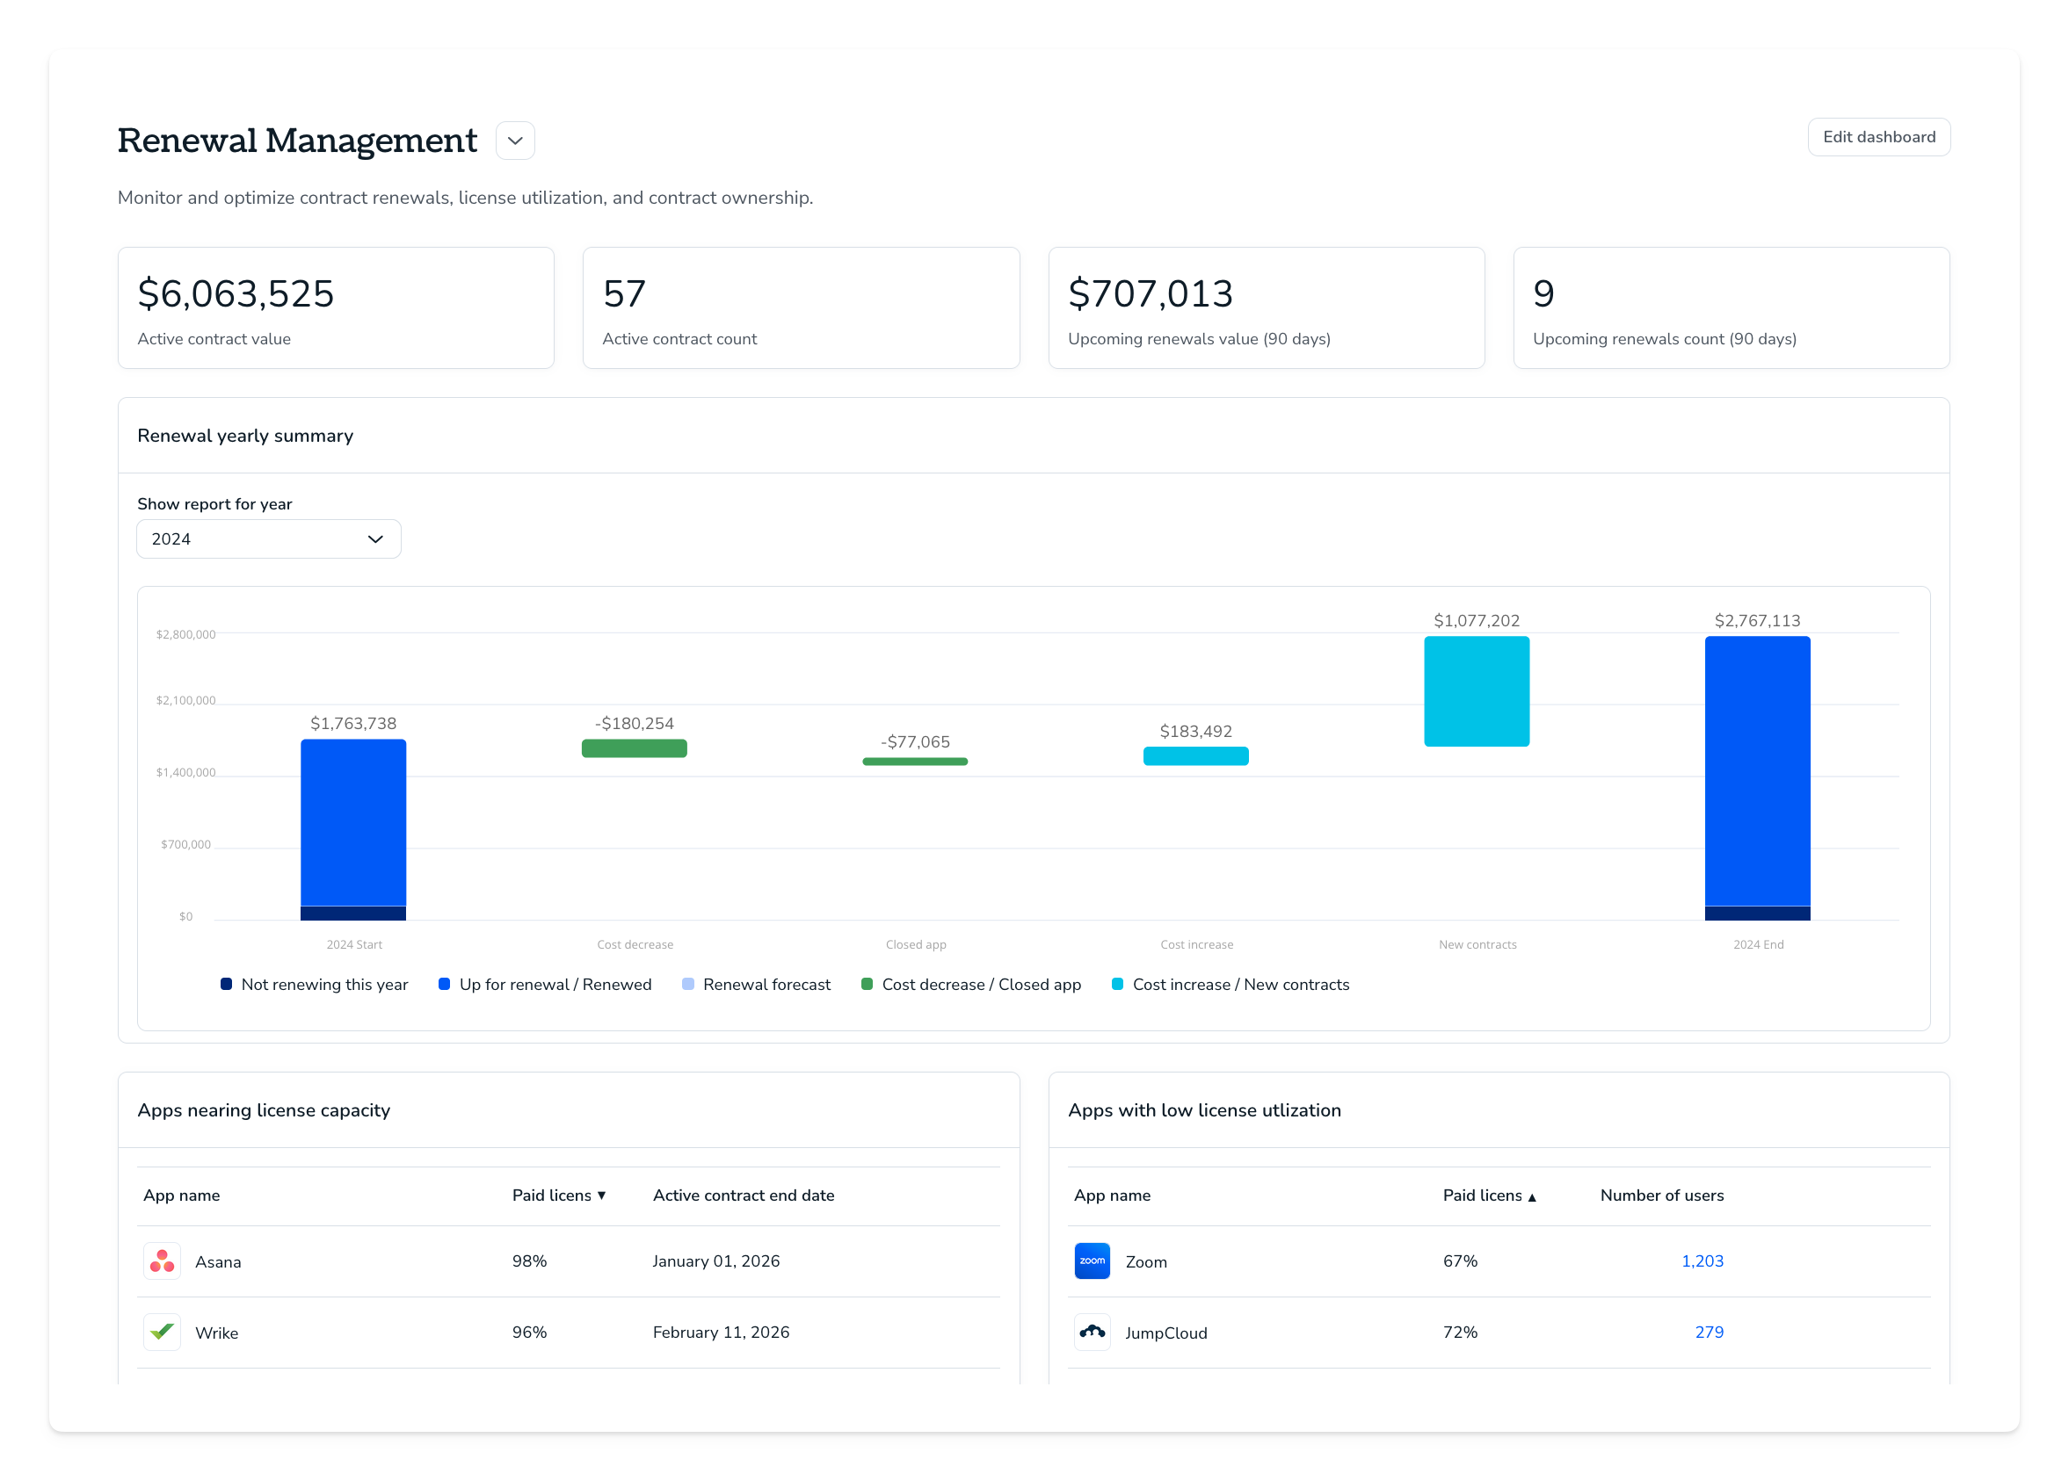
Task: Click the Wrike checkmark icon
Action: pos(163,1333)
